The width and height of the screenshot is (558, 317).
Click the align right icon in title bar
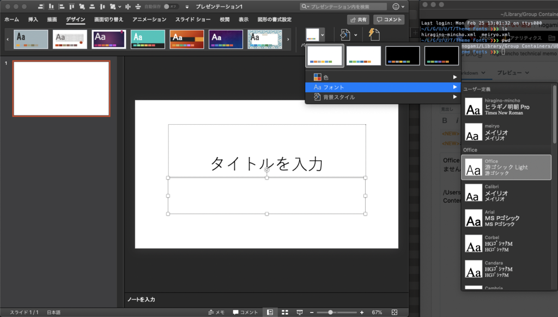(41, 7)
